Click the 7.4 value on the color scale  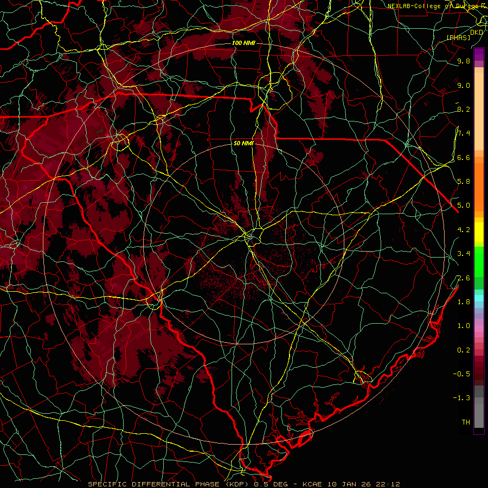(464, 133)
